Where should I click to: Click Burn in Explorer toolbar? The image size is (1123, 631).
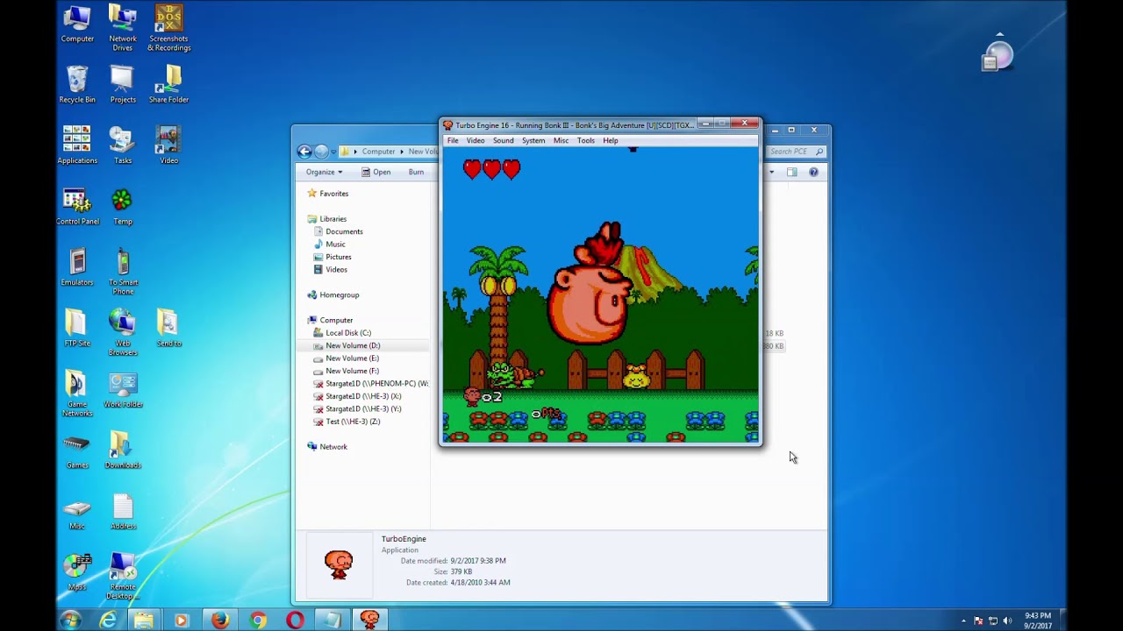(416, 172)
